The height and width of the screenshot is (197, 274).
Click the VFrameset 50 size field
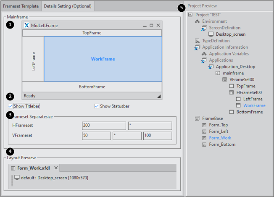click(x=96, y=136)
